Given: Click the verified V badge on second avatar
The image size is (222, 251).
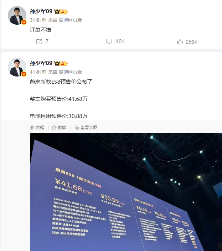Looking at the screenshot, I should [x=24, y=74].
